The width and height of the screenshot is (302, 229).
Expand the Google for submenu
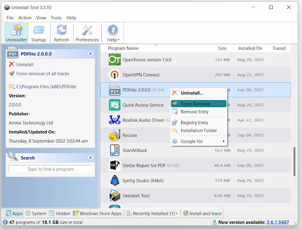[x=199, y=141]
